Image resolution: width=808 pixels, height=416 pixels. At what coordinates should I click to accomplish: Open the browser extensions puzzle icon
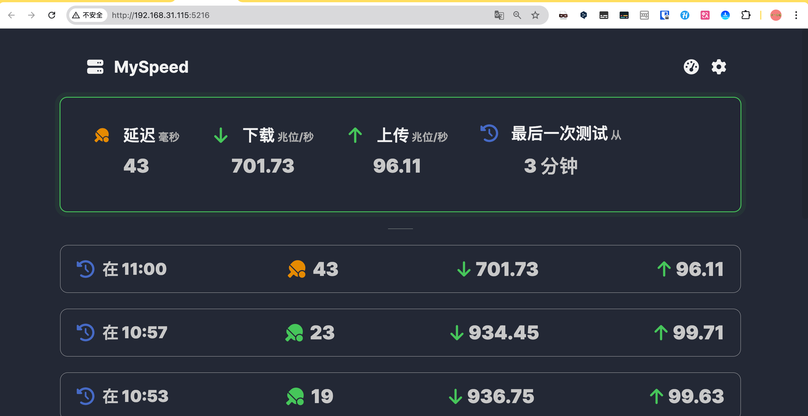point(746,15)
